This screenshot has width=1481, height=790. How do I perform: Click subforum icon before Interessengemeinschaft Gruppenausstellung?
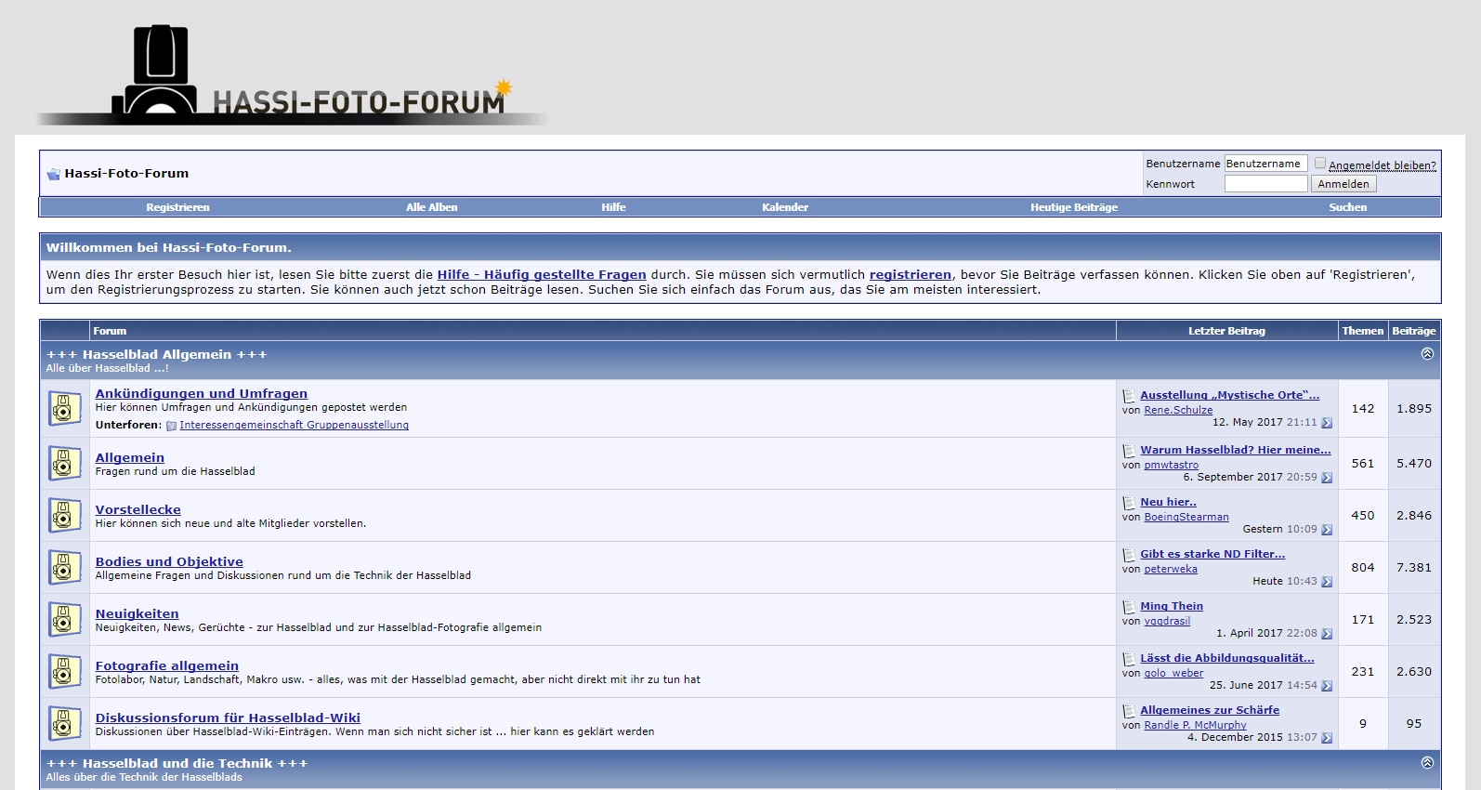point(171,426)
